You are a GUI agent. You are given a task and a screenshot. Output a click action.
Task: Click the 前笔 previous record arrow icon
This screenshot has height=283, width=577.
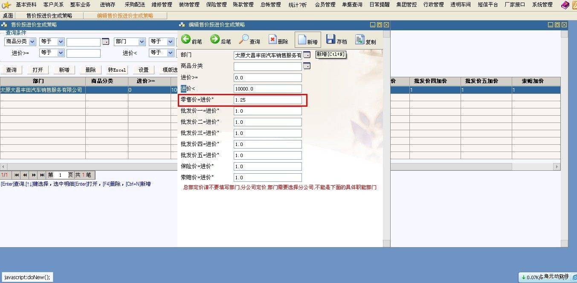(x=186, y=40)
